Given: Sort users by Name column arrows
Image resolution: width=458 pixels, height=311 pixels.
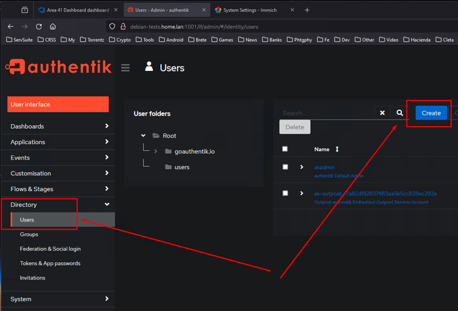Looking at the screenshot, I should 337,149.
